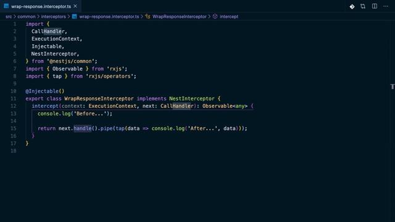This screenshot has width=395, height=222.
Task: Open the More Actions ellipsis menu
Action: (386, 6)
